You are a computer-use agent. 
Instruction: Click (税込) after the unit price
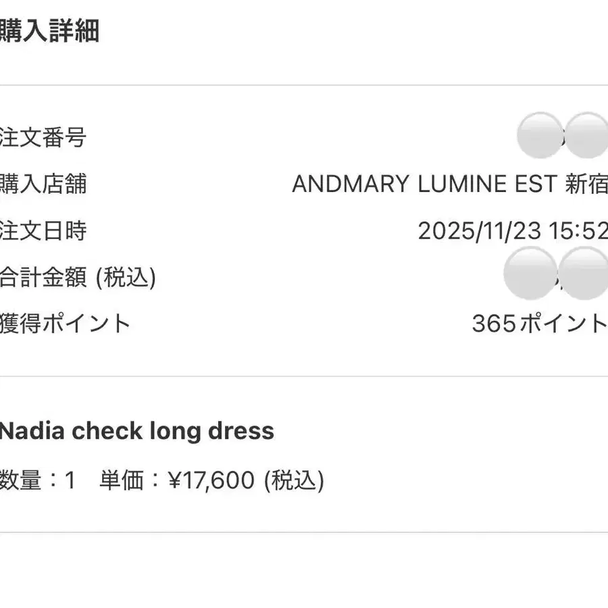[294, 480]
